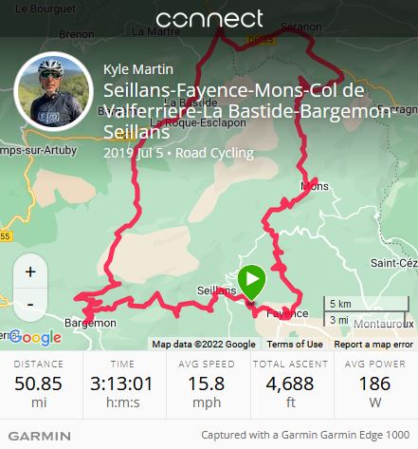Screen dimensions: 418x449
Task: Open the Garmin Connect logo at top
Action: 209,19
